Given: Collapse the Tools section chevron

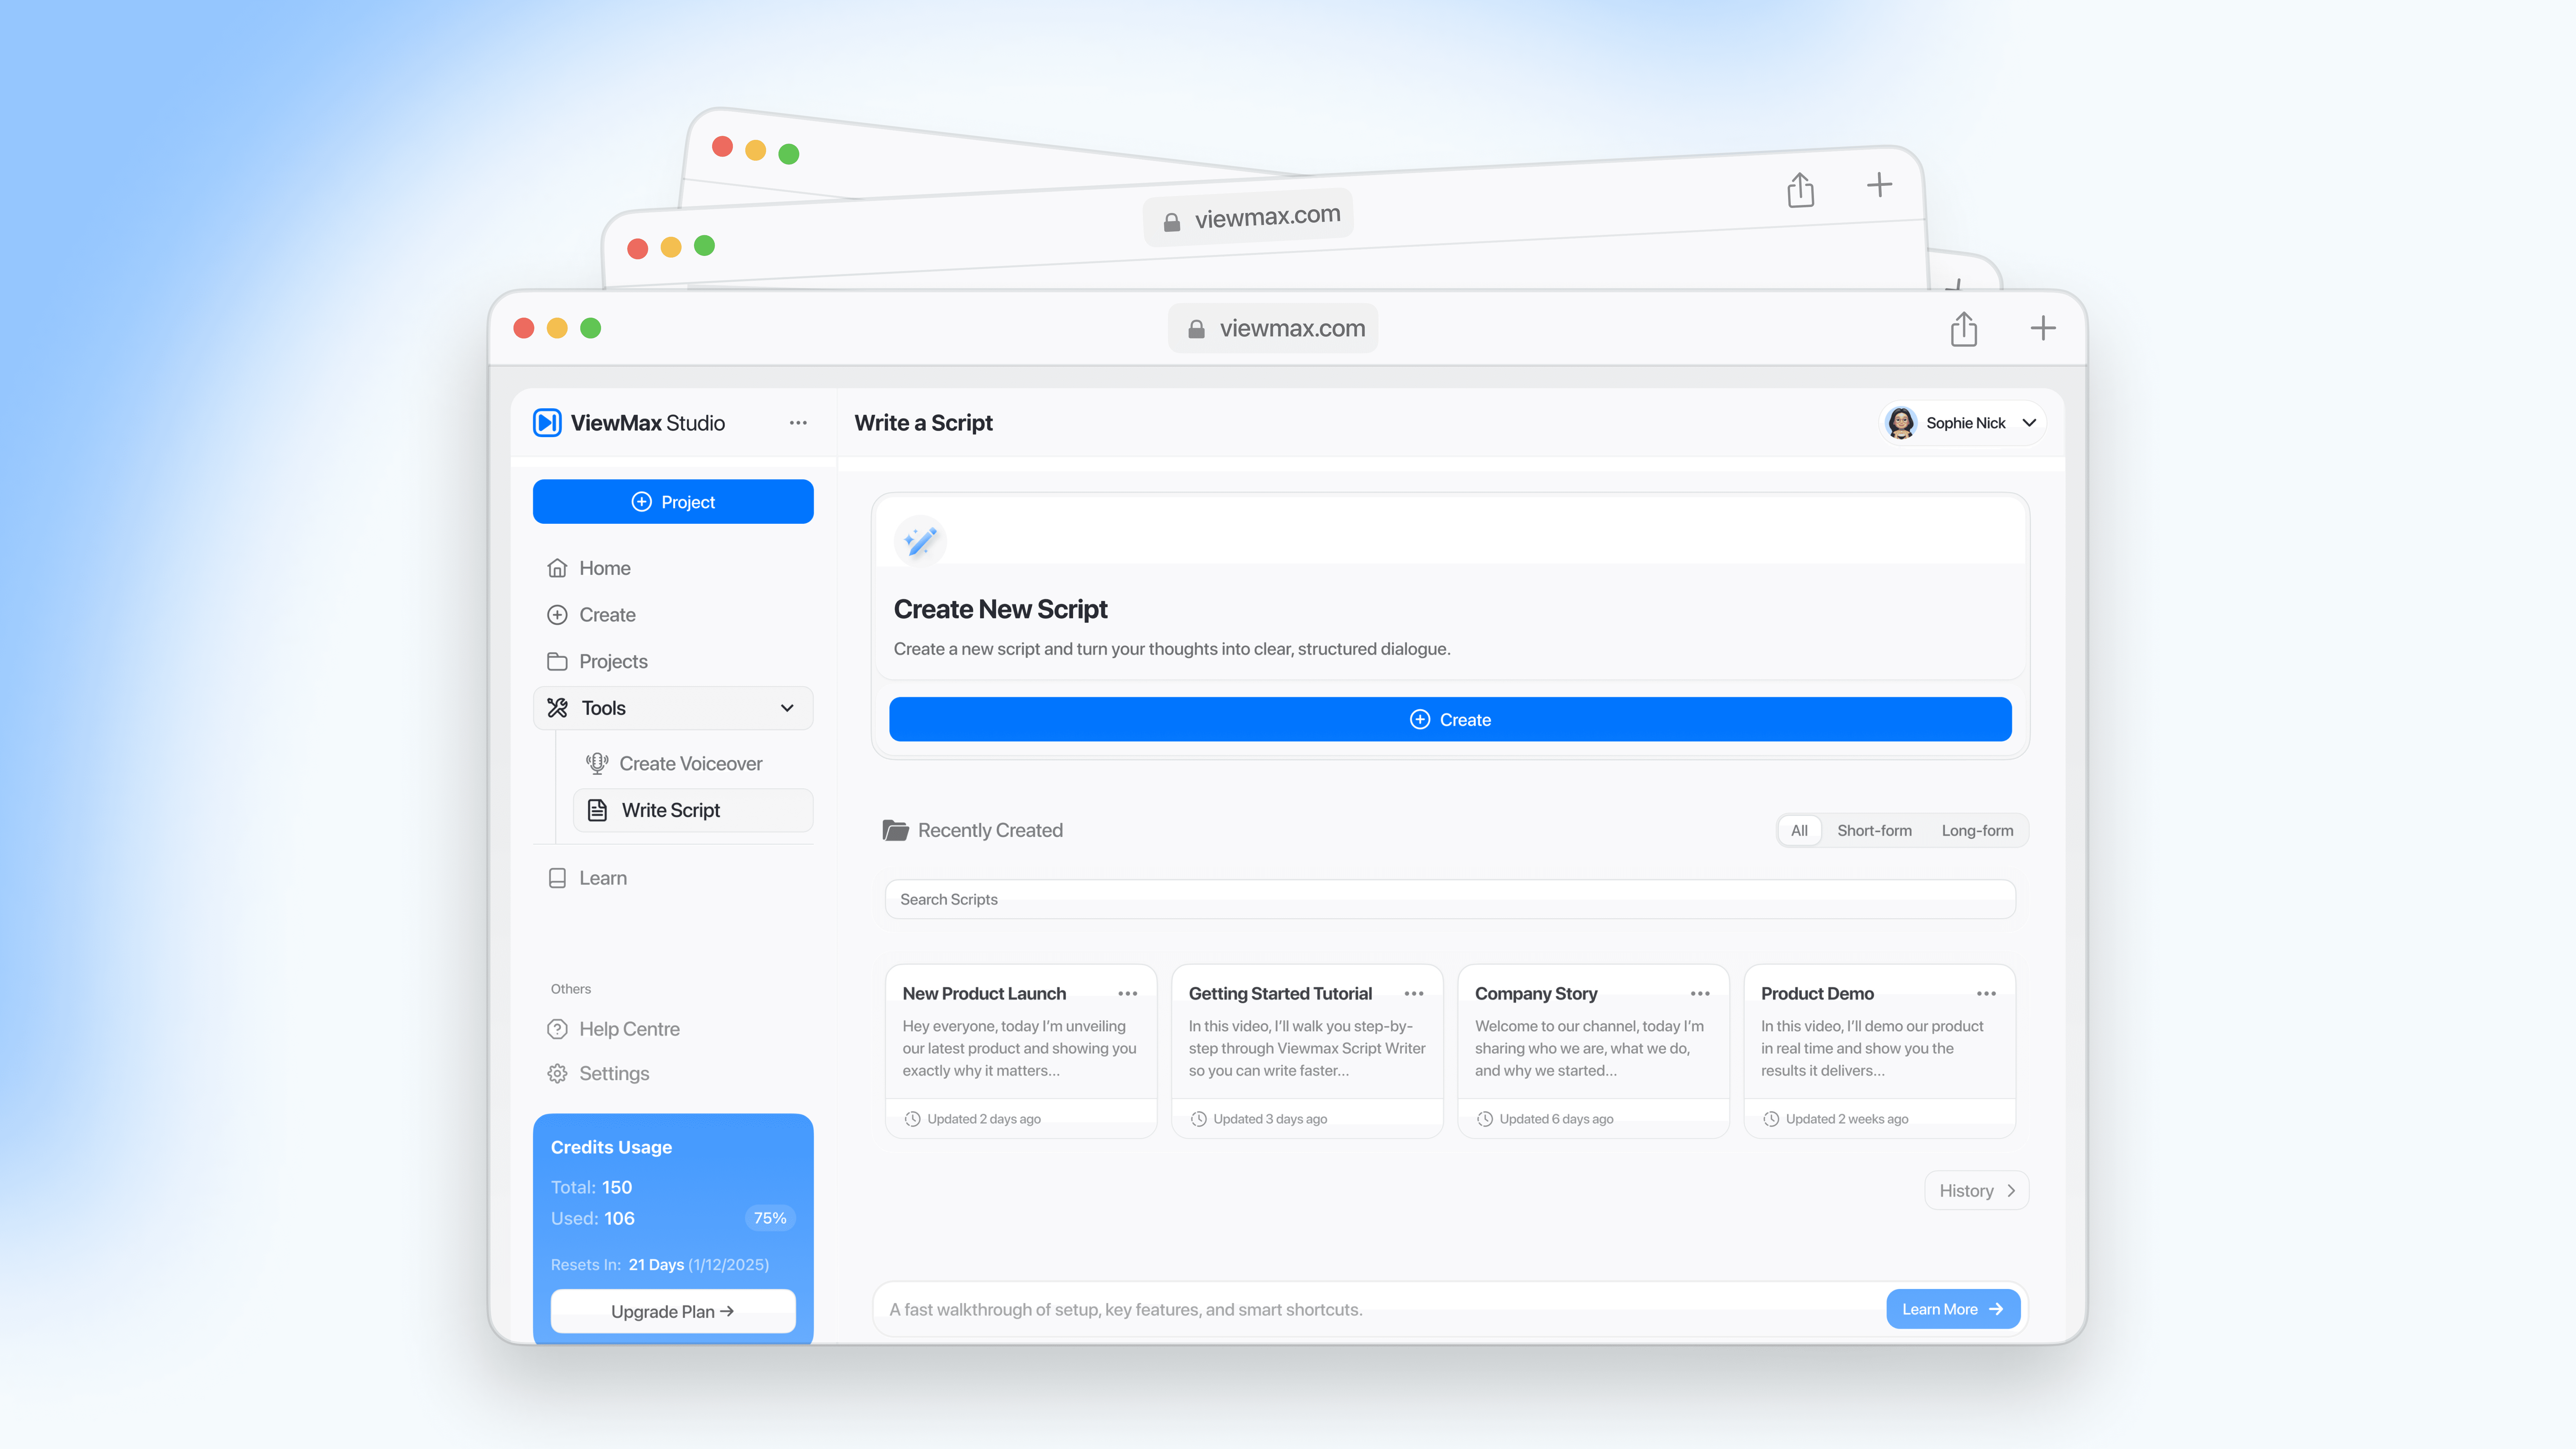Looking at the screenshot, I should tap(787, 708).
